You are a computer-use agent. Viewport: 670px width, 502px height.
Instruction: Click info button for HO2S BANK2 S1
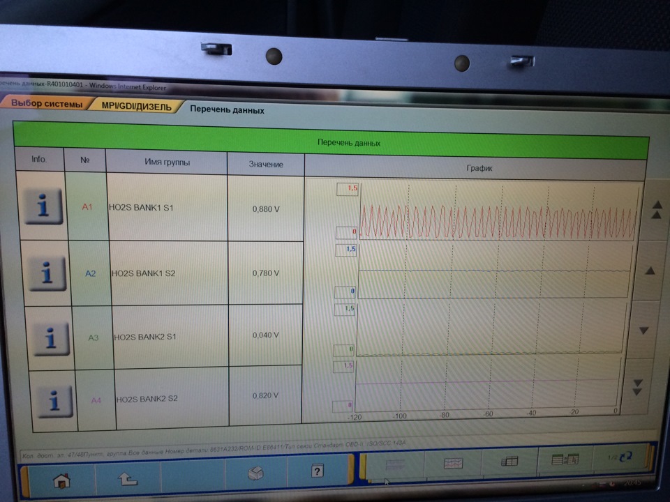48,339
